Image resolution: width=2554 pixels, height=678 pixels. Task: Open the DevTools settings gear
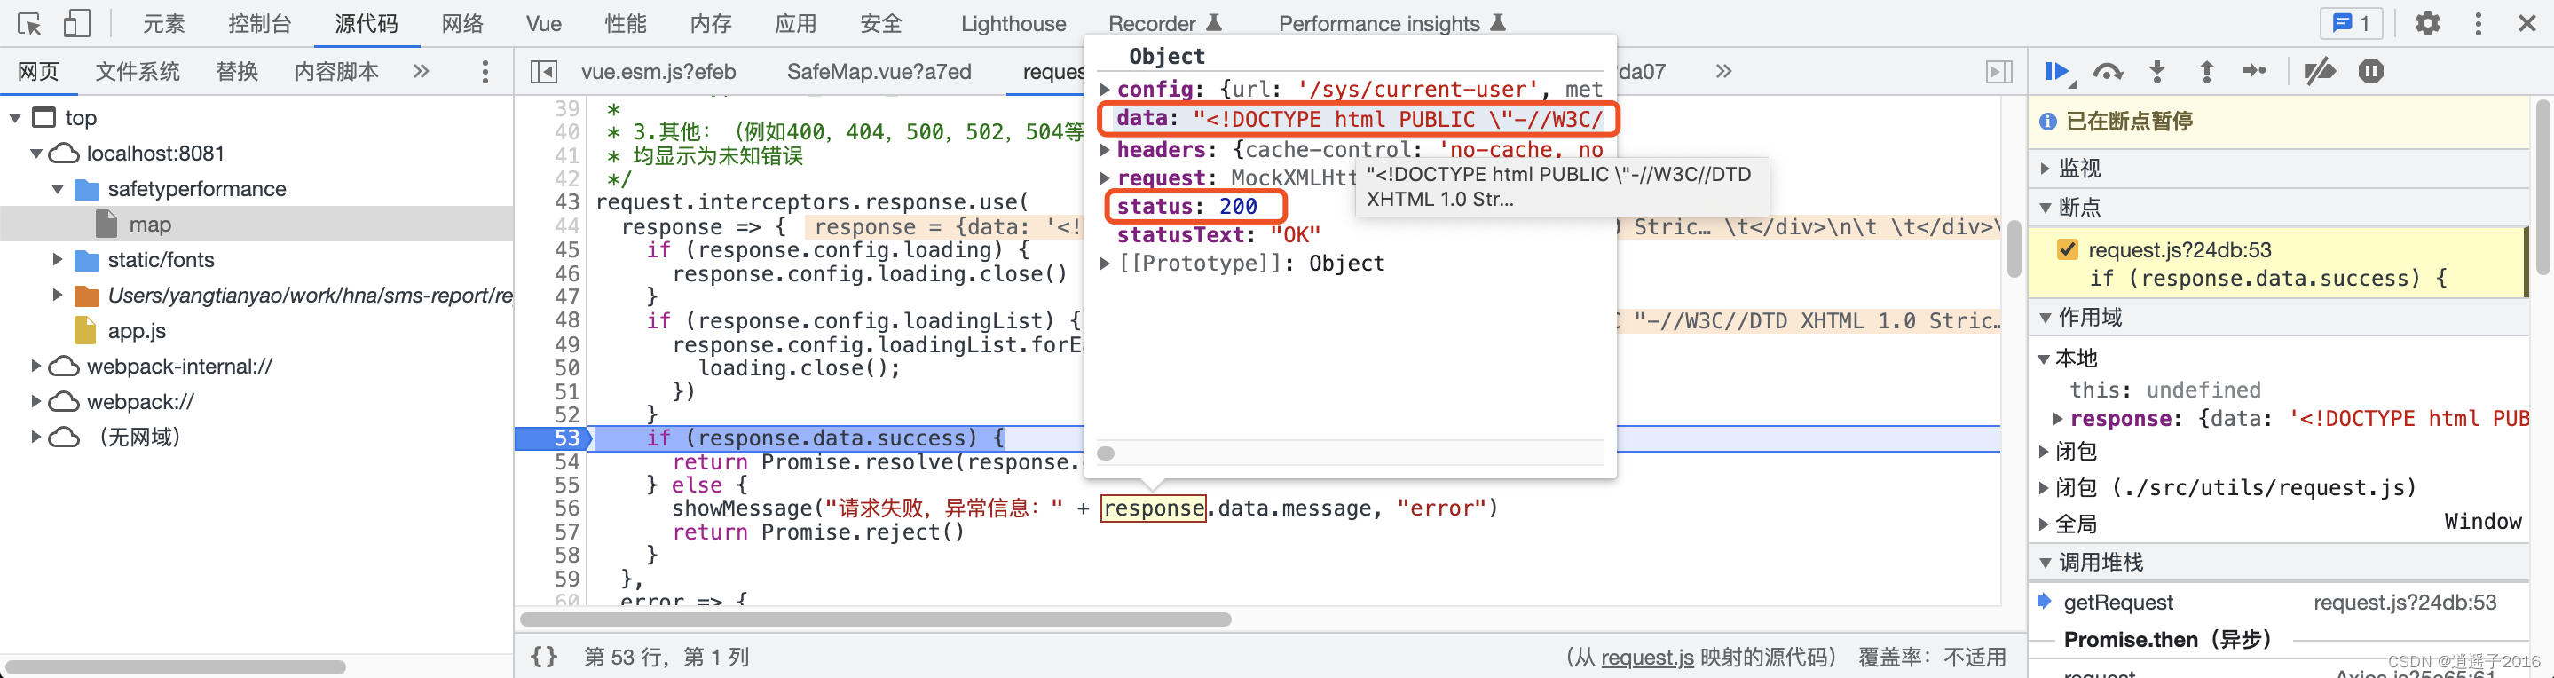tap(2426, 23)
